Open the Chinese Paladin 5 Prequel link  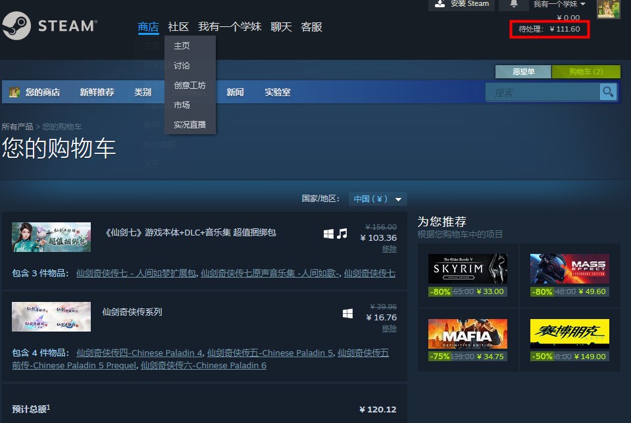74,366
